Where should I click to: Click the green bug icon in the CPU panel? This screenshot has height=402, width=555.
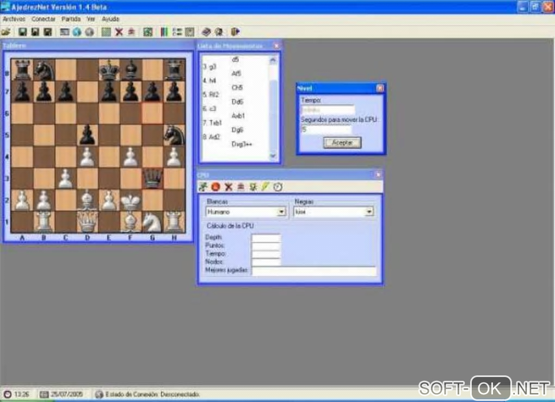pos(253,187)
